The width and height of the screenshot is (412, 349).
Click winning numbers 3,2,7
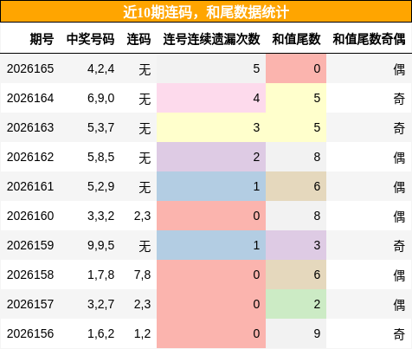click(x=101, y=305)
